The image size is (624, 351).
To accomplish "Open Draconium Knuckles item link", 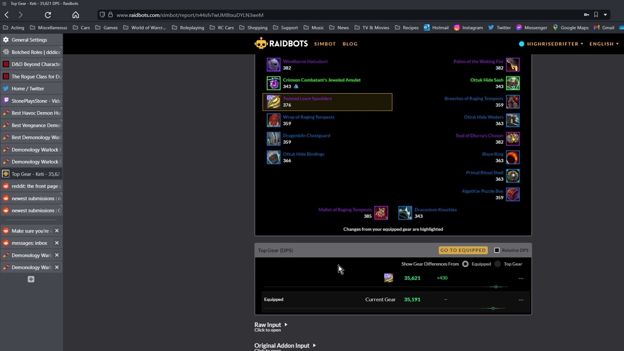I will [x=435, y=210].
